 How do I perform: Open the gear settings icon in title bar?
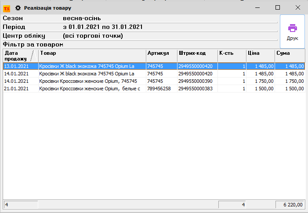point(18,8)
